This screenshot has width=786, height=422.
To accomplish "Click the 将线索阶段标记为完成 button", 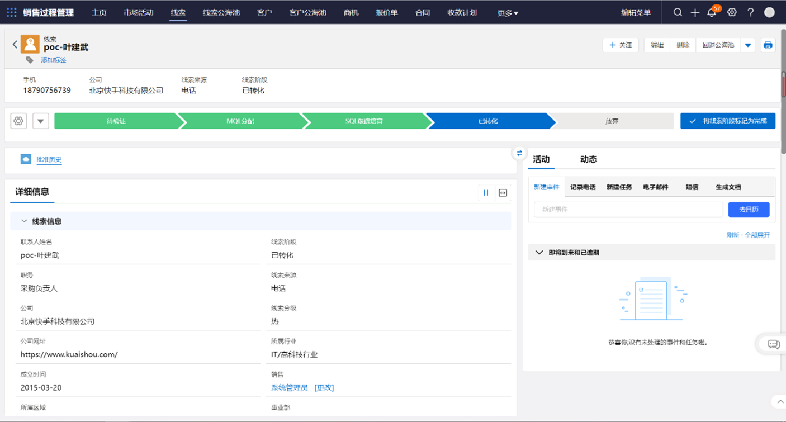I will (x=727, y=121).
